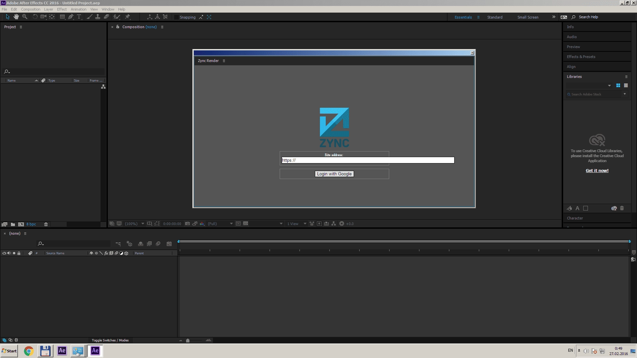The width and height of the screenshot is (637, 358).
Task: Select the Brush tool
Action: (89, 17)
